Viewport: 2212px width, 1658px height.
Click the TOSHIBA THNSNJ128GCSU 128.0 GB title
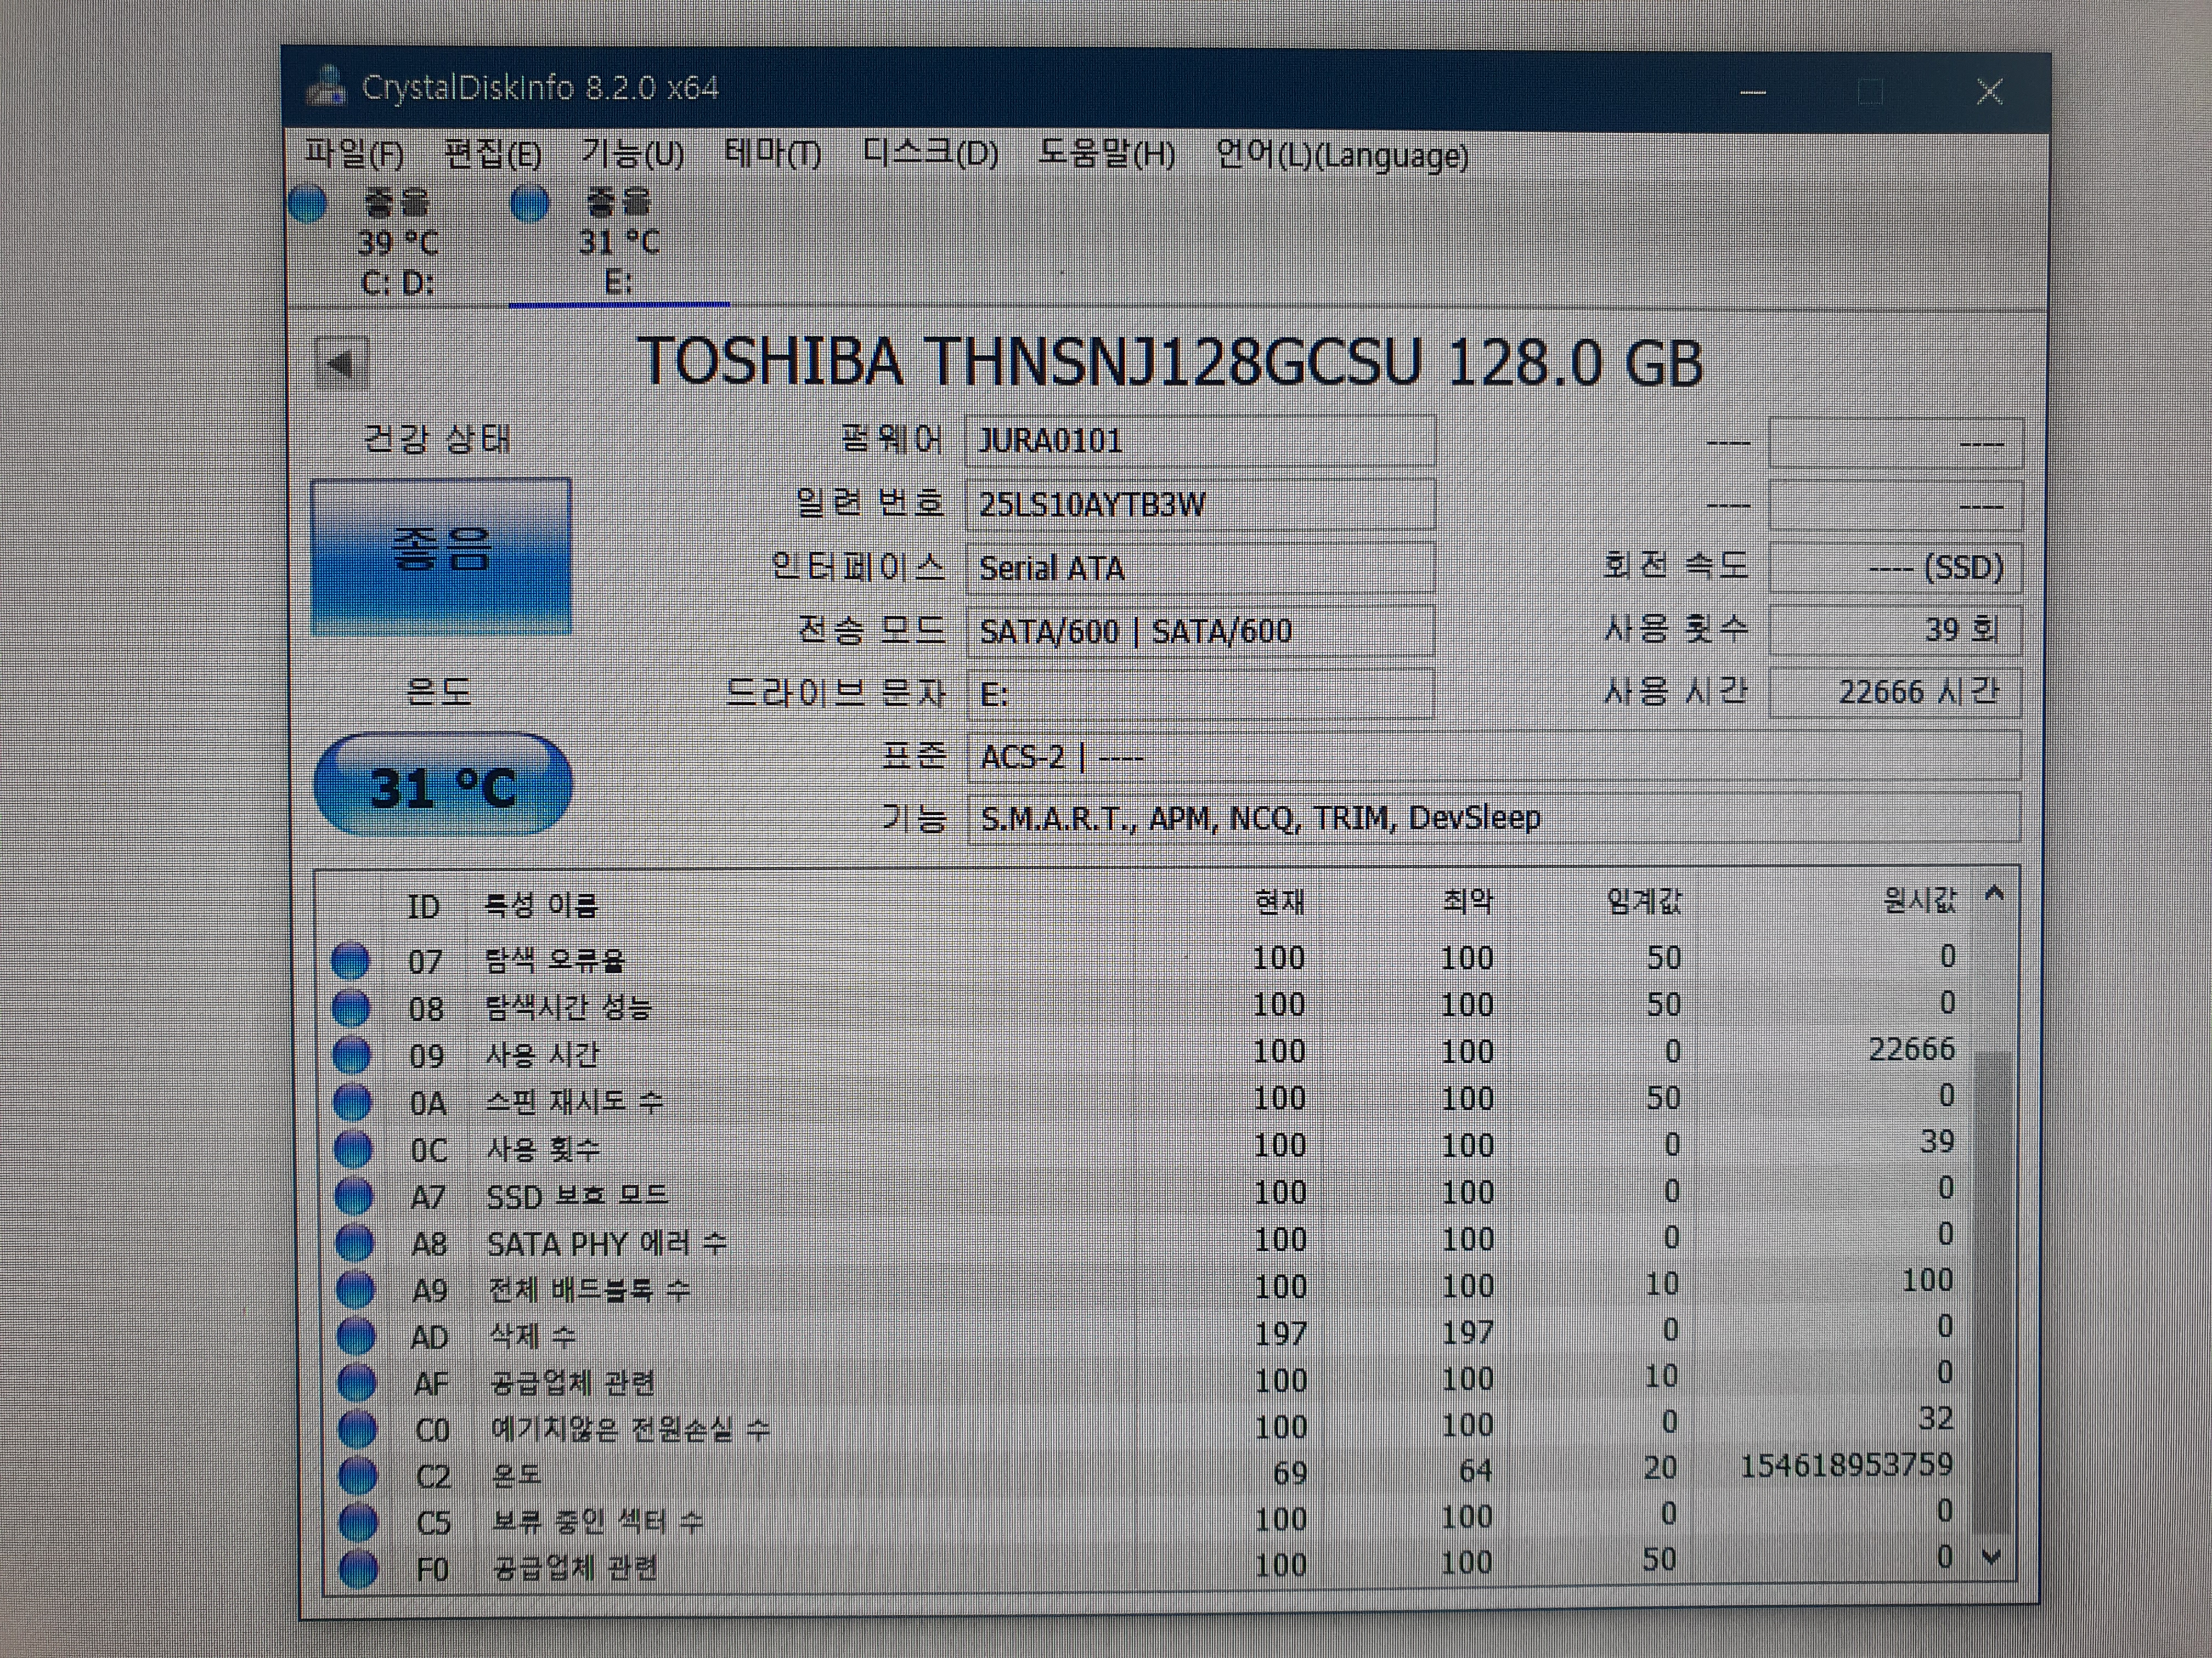[x=1170, y=361]
